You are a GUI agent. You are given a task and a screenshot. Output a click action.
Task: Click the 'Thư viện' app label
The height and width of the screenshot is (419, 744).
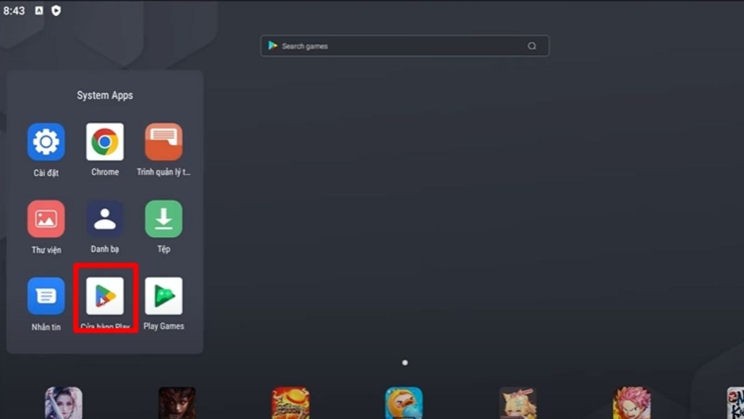(x=46, y=250)
